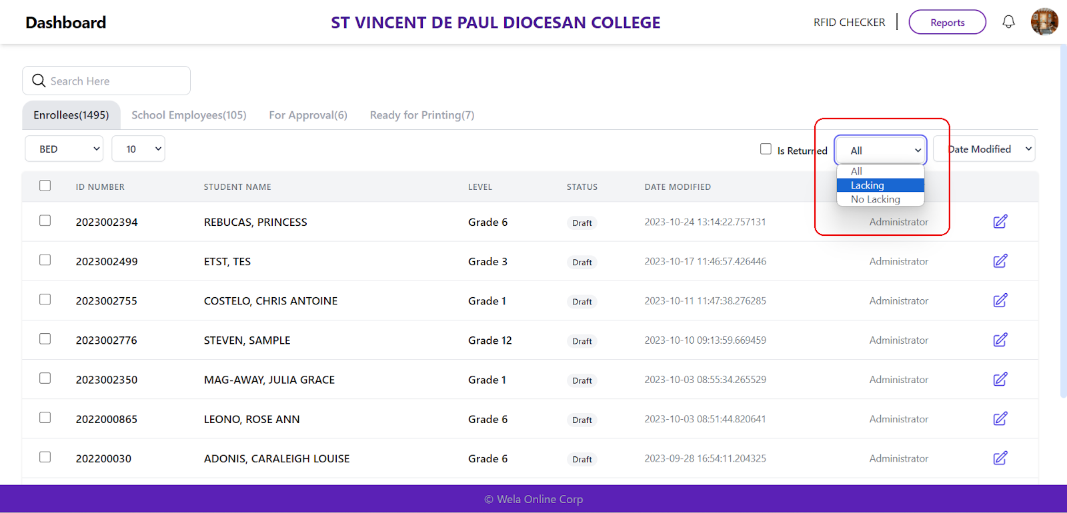Click edit icon for LEONO, ROSE ANN
The image size is (1067, 513).
tap(1000, 418)
